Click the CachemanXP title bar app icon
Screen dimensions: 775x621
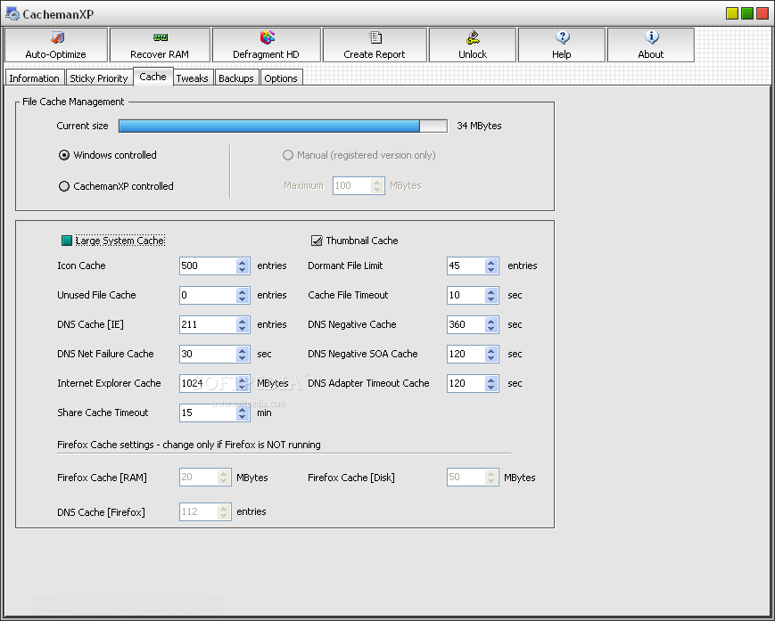[x=12, y=14]
